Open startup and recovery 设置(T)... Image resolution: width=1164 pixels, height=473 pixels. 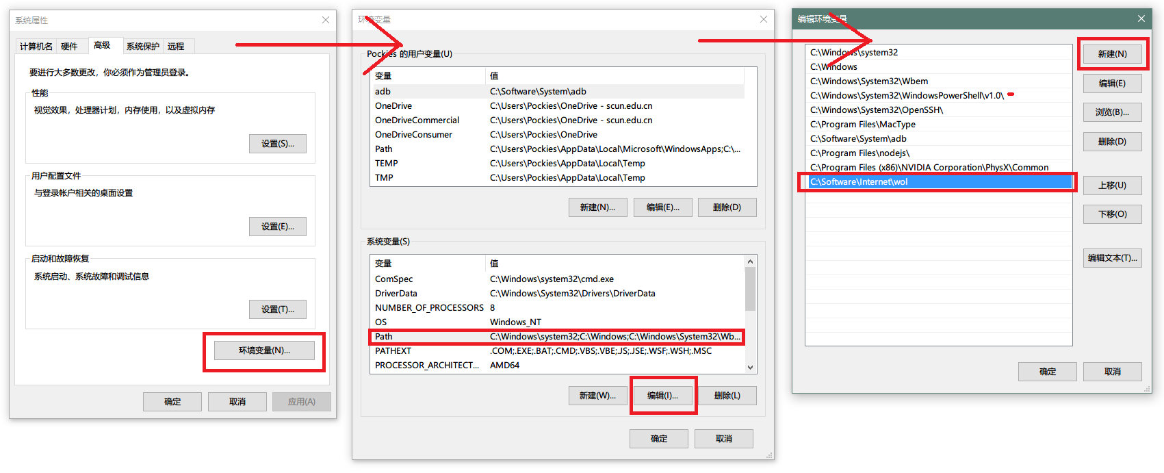[277, 309]
